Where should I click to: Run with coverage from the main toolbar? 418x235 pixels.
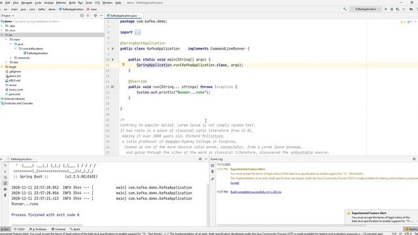coord(398,9)
